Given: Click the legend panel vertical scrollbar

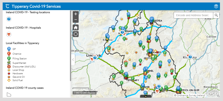Looking at the screenshot, I should [x=71, y=45].
